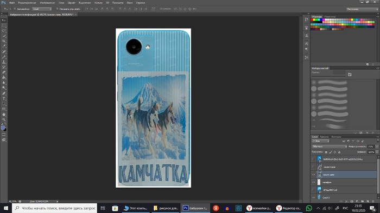Click the Windows taskbar search field

54,208
